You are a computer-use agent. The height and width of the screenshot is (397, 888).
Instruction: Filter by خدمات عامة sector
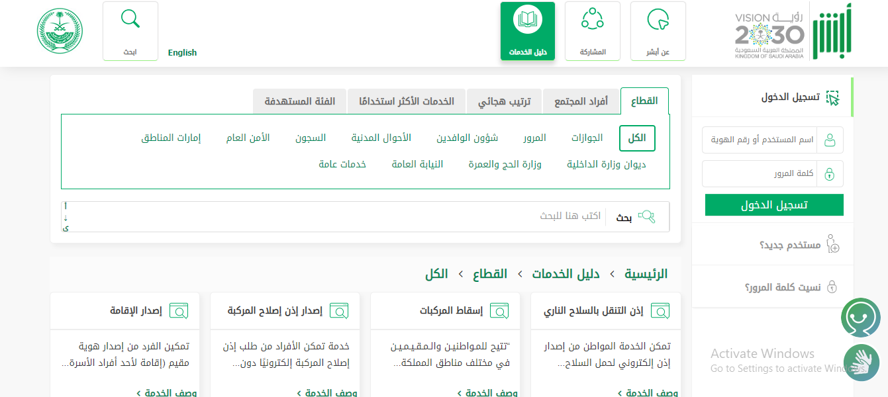[x=342, y=164]
